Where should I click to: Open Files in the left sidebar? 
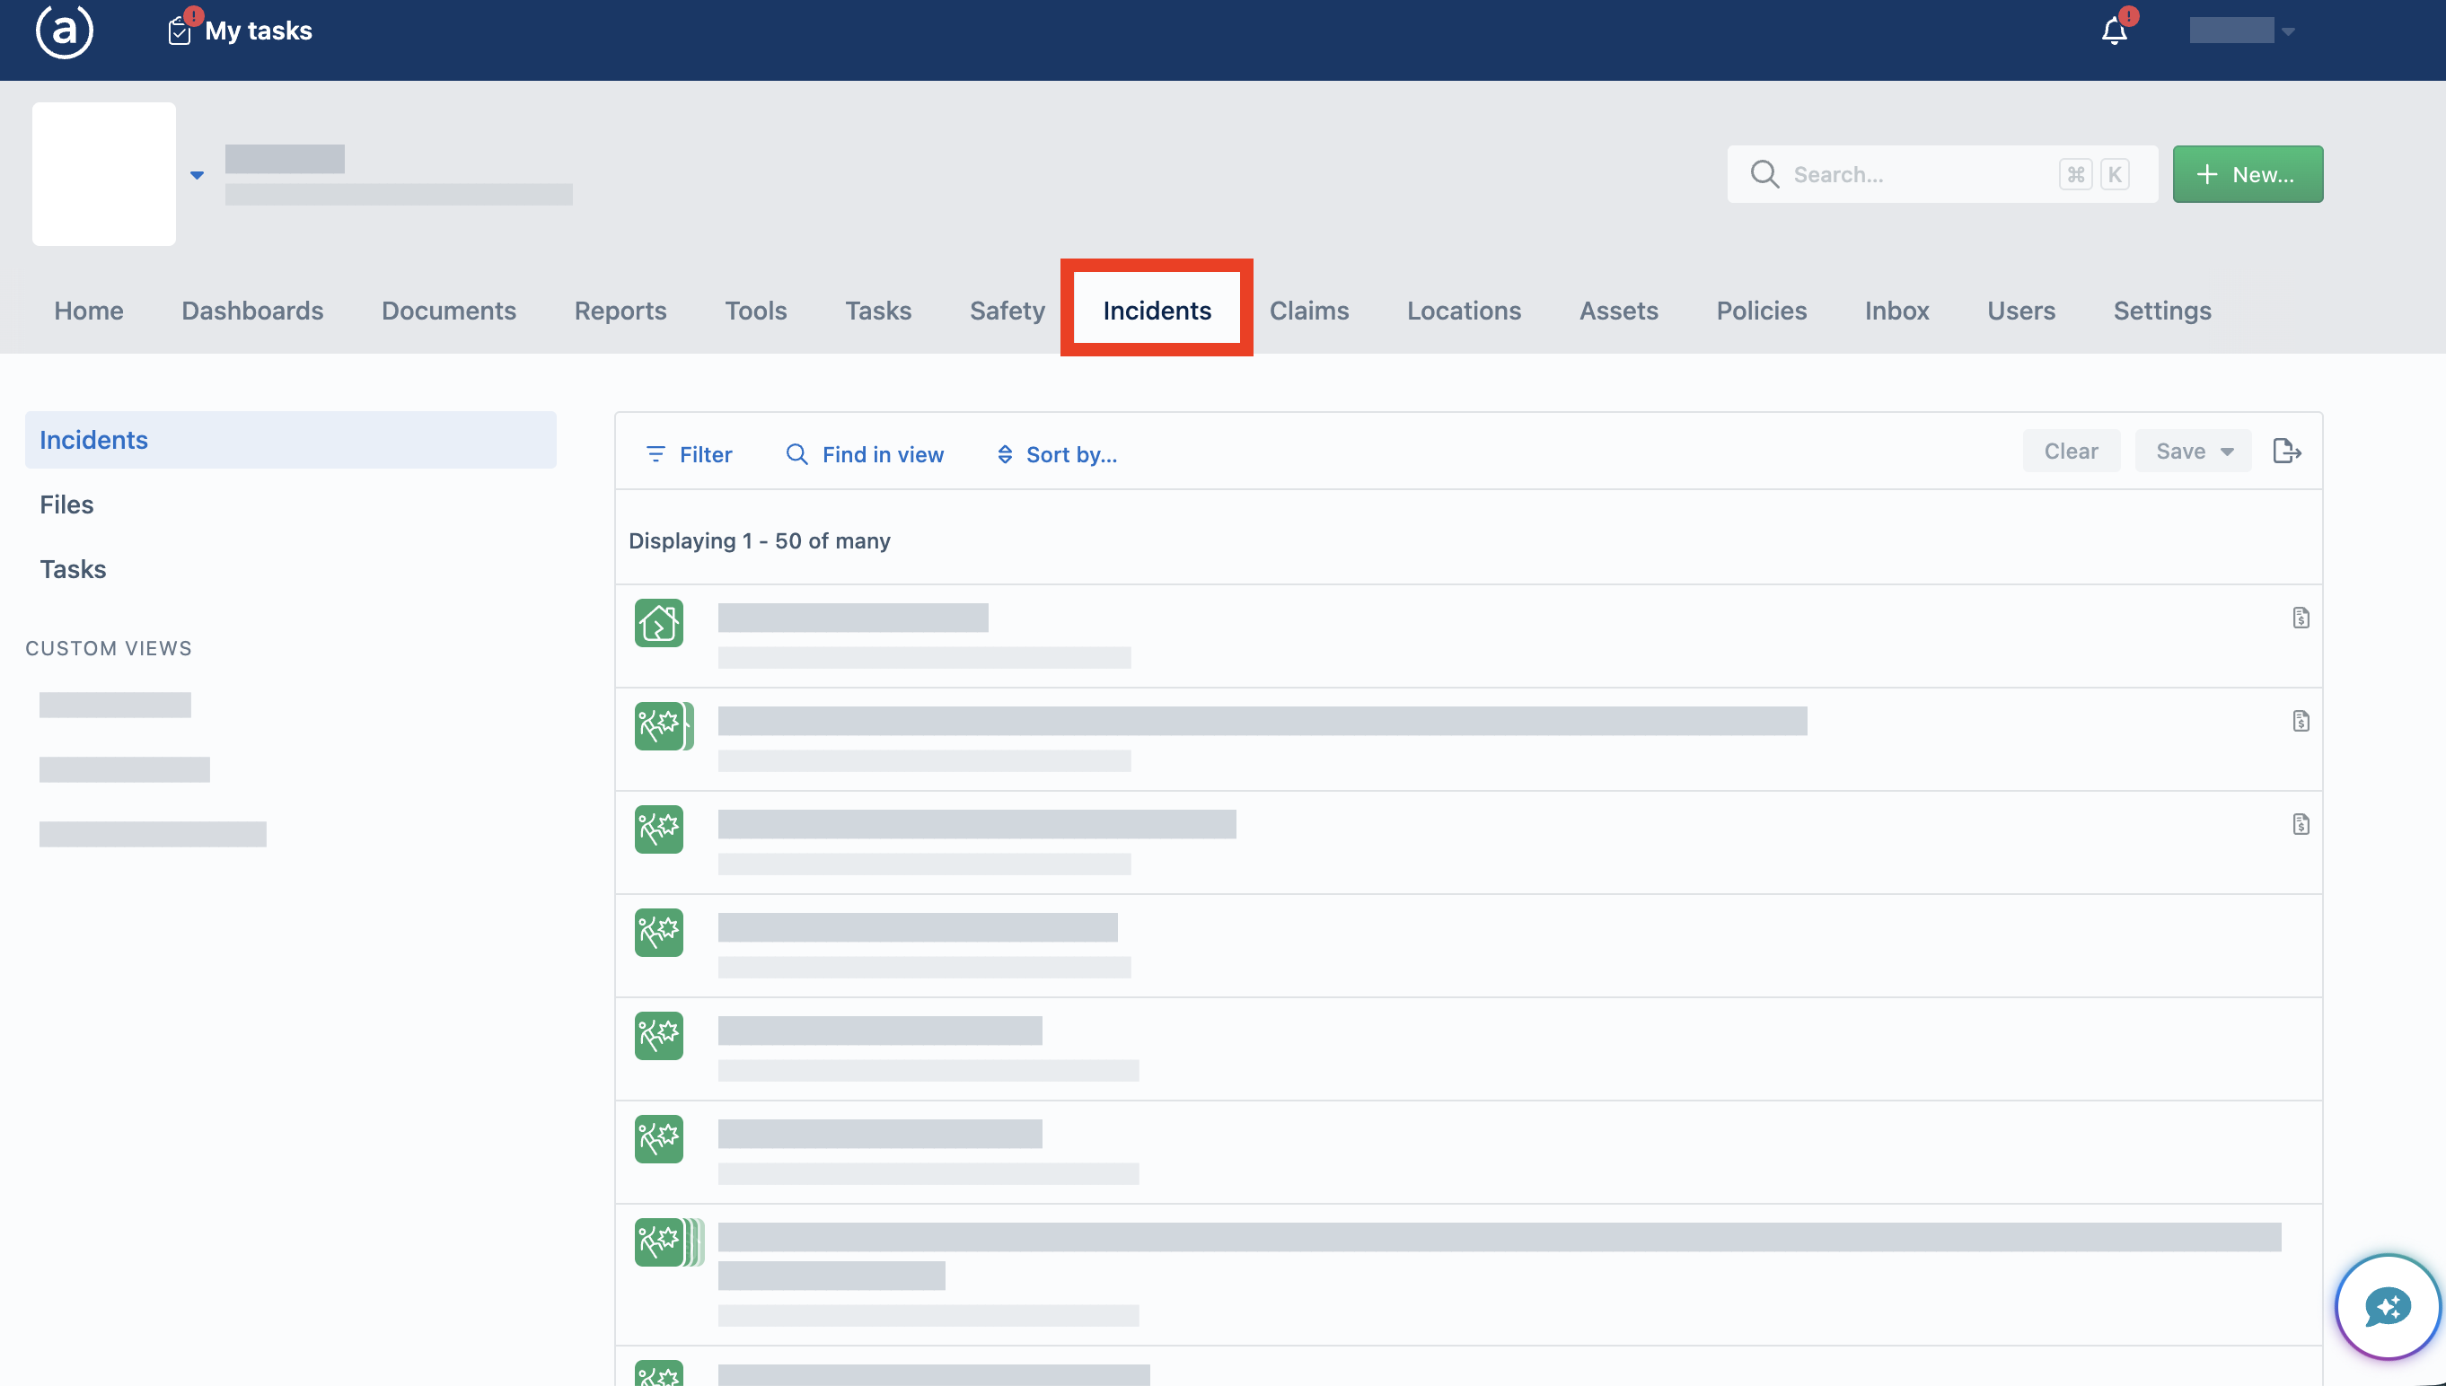pos(66,504)
